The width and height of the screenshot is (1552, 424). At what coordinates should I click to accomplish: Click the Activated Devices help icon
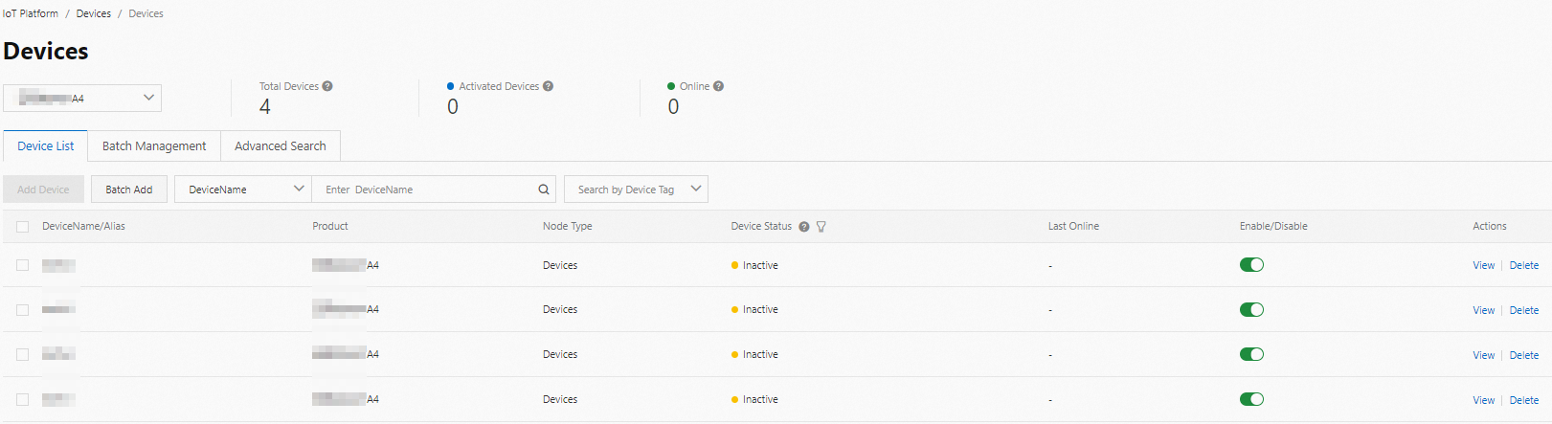(x=548, y=86)
